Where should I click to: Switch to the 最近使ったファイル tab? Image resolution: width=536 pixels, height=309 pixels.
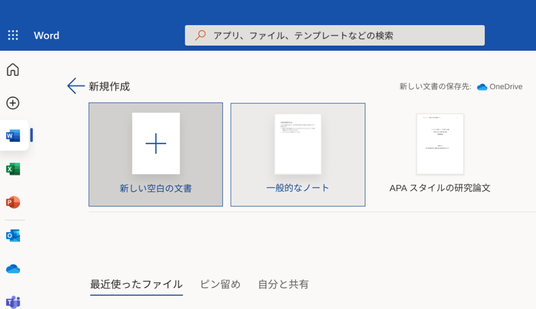(x=137, y=284)
